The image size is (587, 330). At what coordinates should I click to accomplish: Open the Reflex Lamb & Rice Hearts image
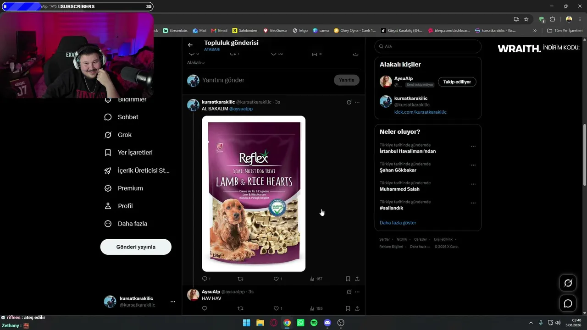254,193
